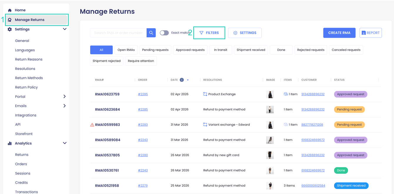Open customer 6660000612584 link
394x194 pixels.
[x=313, y=186]
